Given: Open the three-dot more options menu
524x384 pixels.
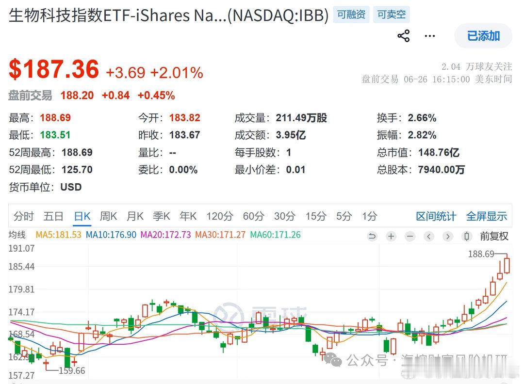Looking at the screenshot, I should 429,36.
